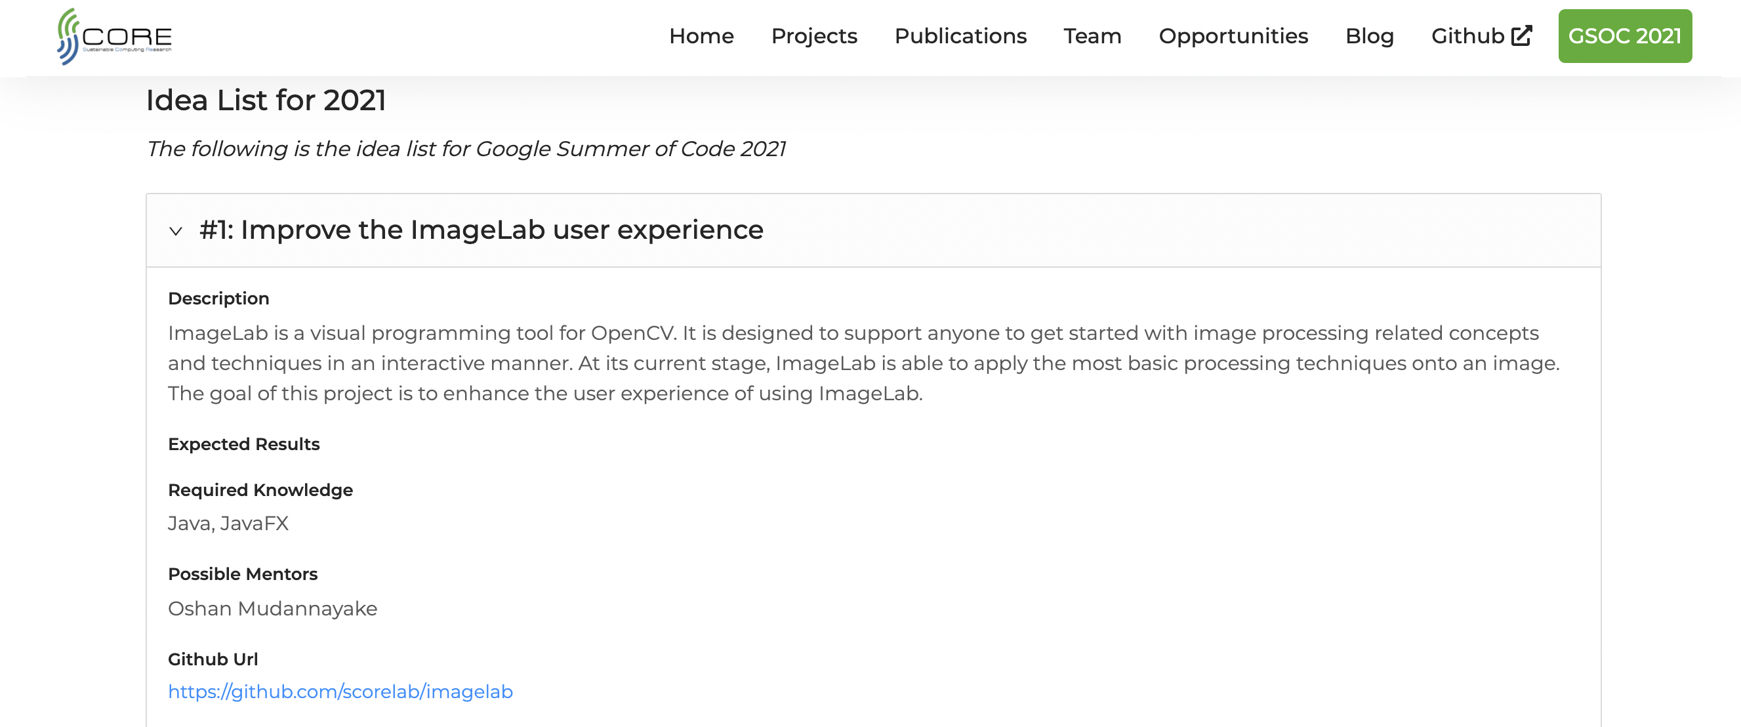
Task: Click the Required Knowledge label
Action: [x=260, y=489]
